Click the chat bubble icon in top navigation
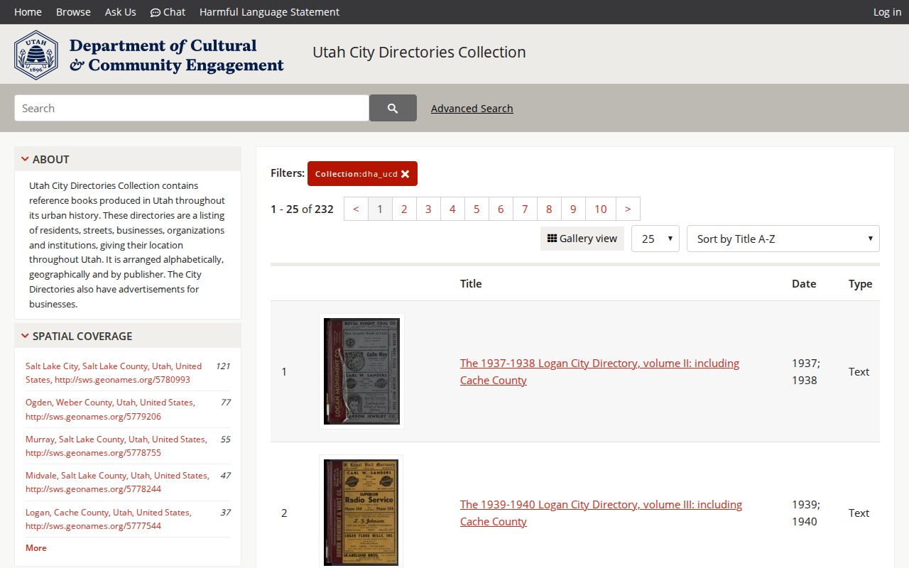 coord(155,12)
